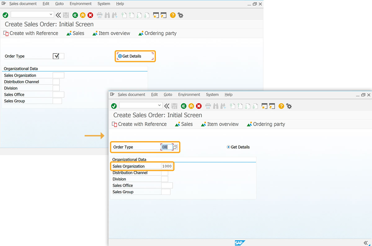Click Item overview button in front window
Image resolution: width=372 pixels, height=246 pixels.
point(220,124)
